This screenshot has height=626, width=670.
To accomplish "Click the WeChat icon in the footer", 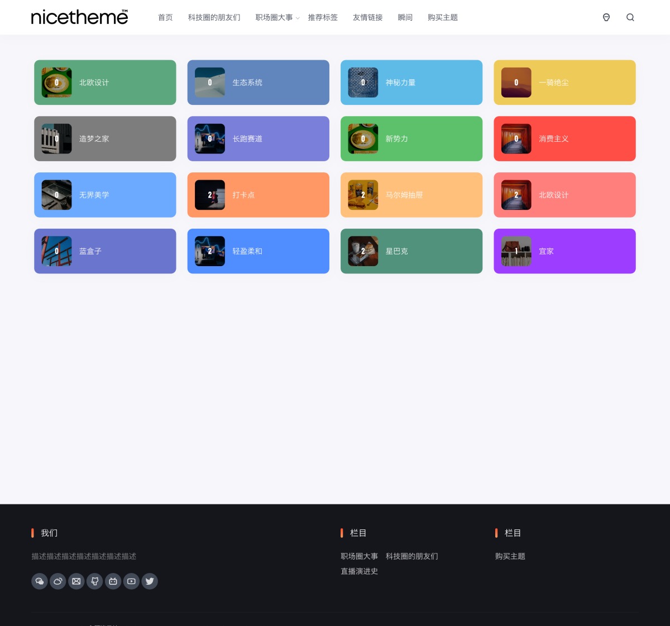I will [40, 581].
